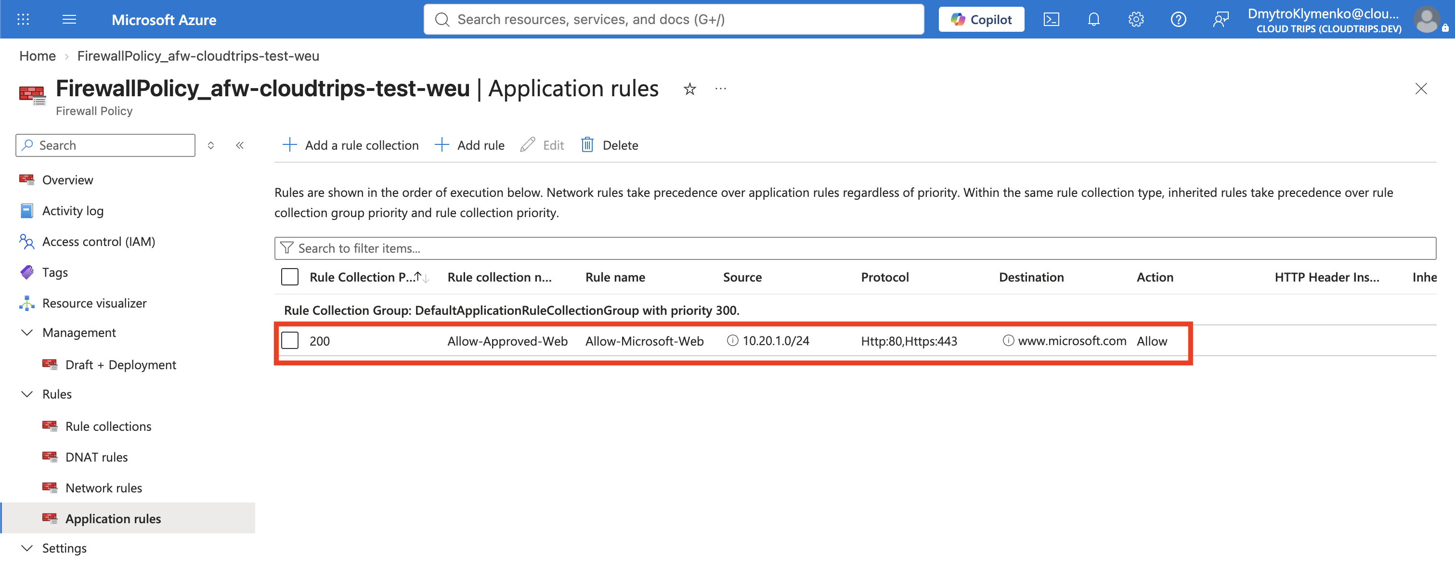The image size is (1455, 567).
Task: Open Tags in the sidebar
Action: pyautogui.click(x=55, y=272)
